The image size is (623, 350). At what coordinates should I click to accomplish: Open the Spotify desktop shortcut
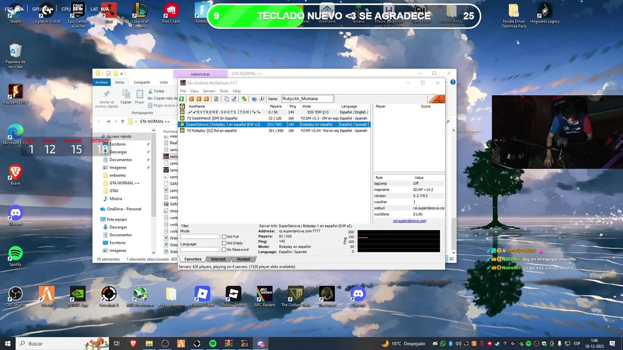16,256
